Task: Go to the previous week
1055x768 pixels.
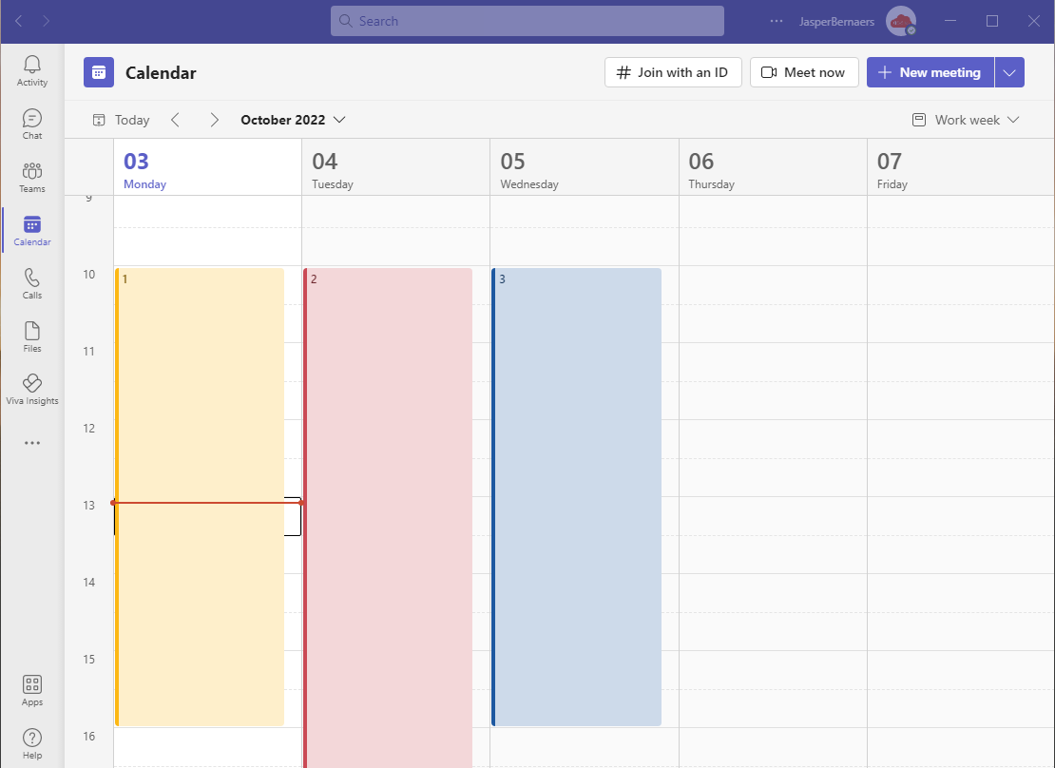Action: tap(175, 120)
